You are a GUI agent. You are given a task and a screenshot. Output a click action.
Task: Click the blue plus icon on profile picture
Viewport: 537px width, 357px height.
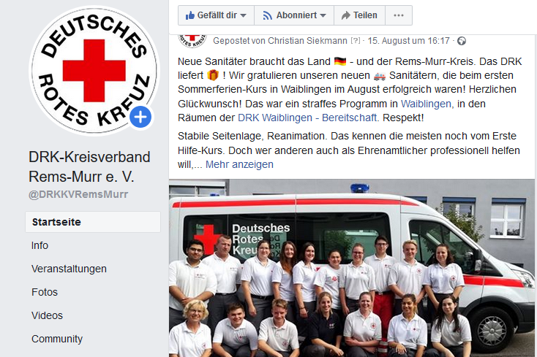140,118
